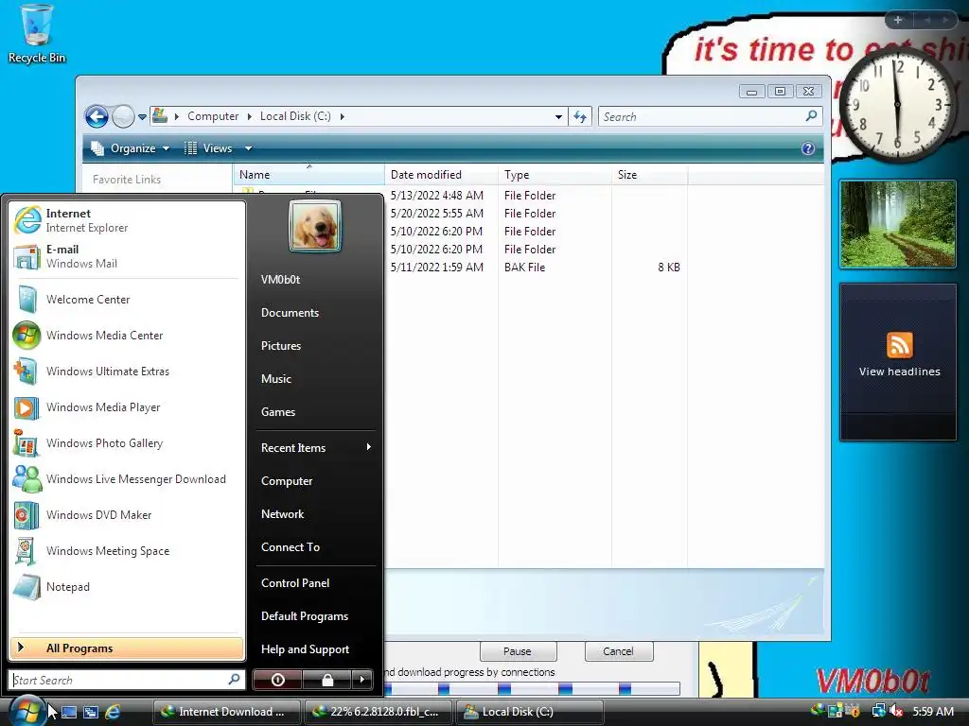Click Local Disk (C:) breadcrumb segment
The image size is (969, 726).
pyautogui.click(x=295, y=116)
